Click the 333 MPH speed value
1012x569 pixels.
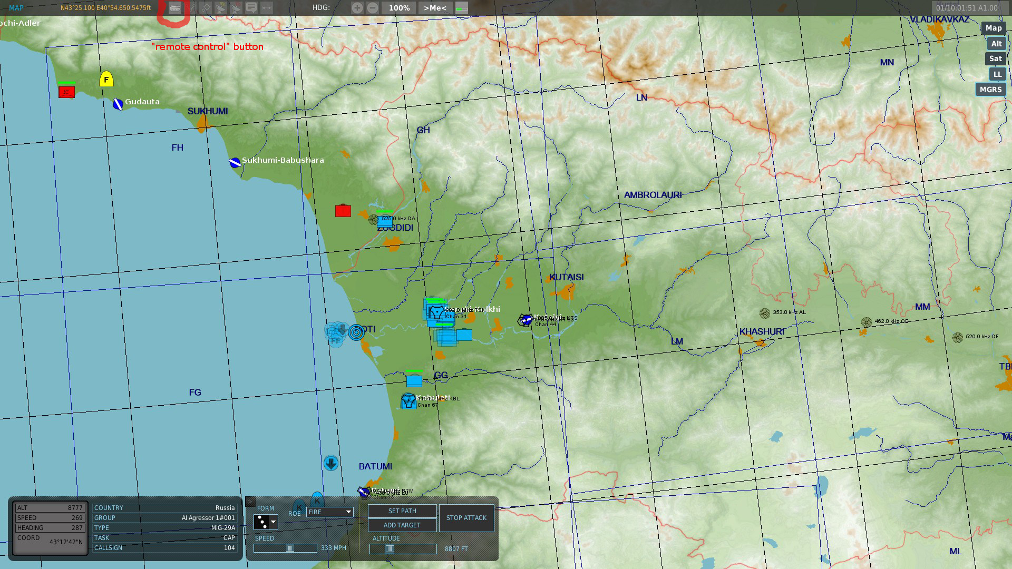(x=334, y=548)
